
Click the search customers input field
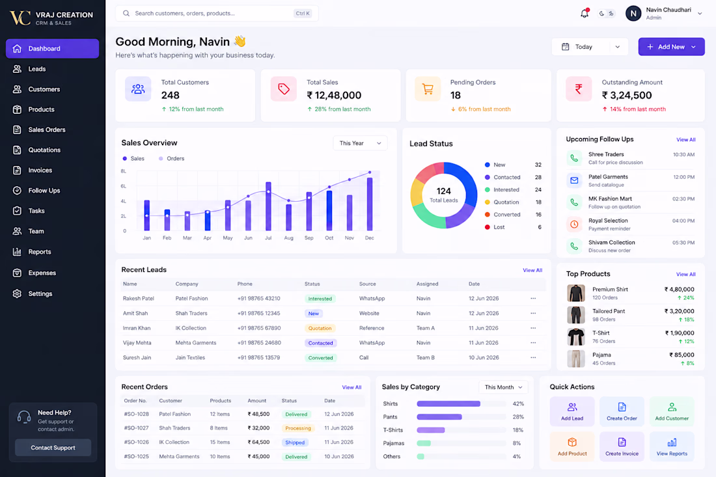tap(217, 14)
